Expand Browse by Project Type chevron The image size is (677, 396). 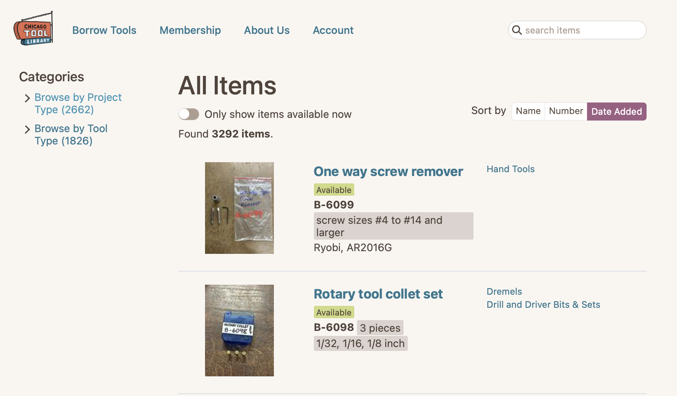27,98
